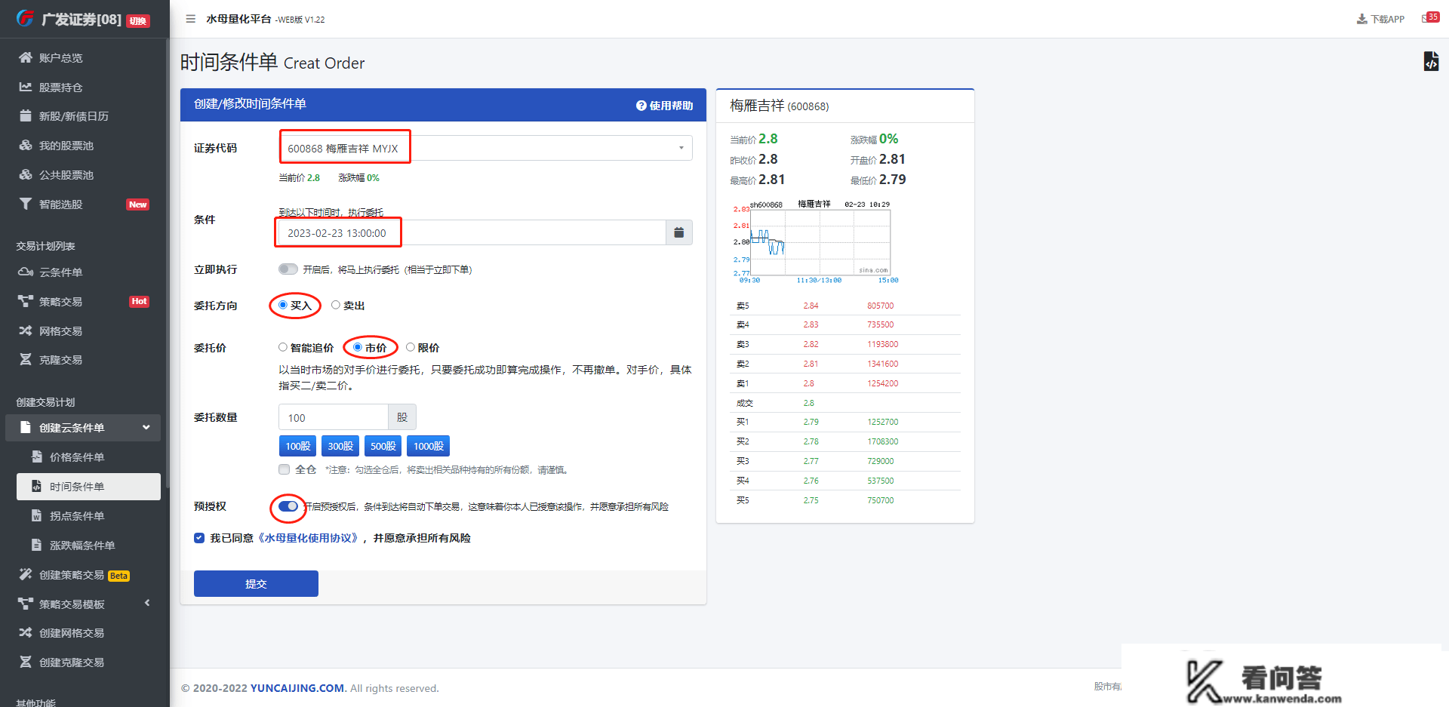This screenshot has width=1449, height=707.
Task: Click the 广发证券 logo icon
Action: click(26, 18)
